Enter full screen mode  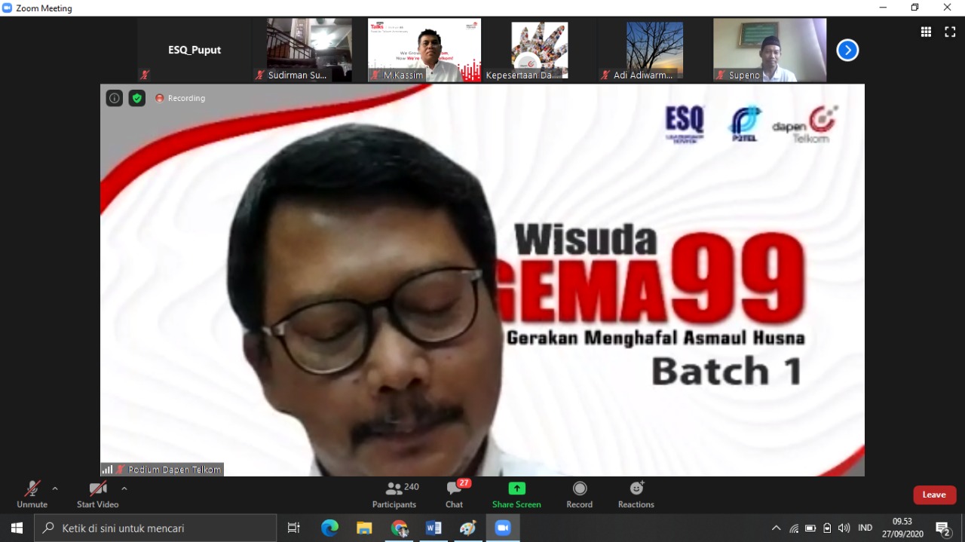coord(950,32)
